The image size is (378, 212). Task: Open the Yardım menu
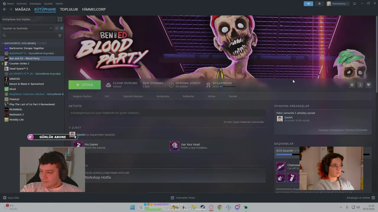(x=59, y=4)
